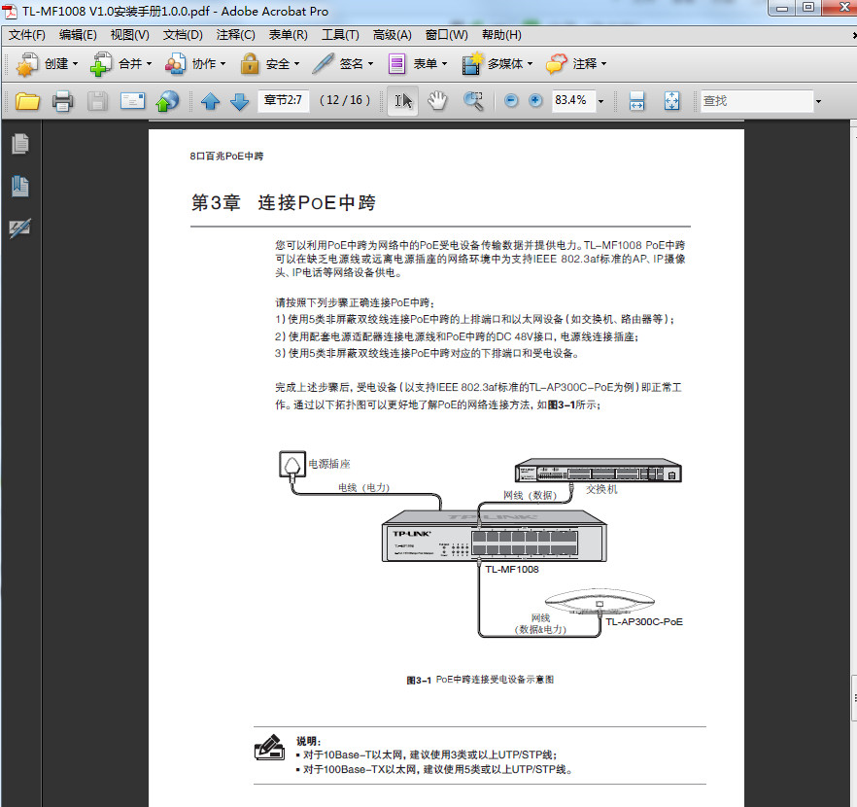
Task: Click the 电源插座 label in diagram
Action: (329, 464)
